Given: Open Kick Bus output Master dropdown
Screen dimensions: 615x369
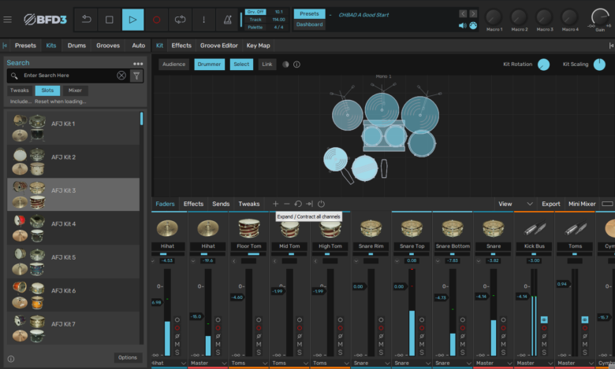Looking at the screenshot, I should click(x=535, y=363).
